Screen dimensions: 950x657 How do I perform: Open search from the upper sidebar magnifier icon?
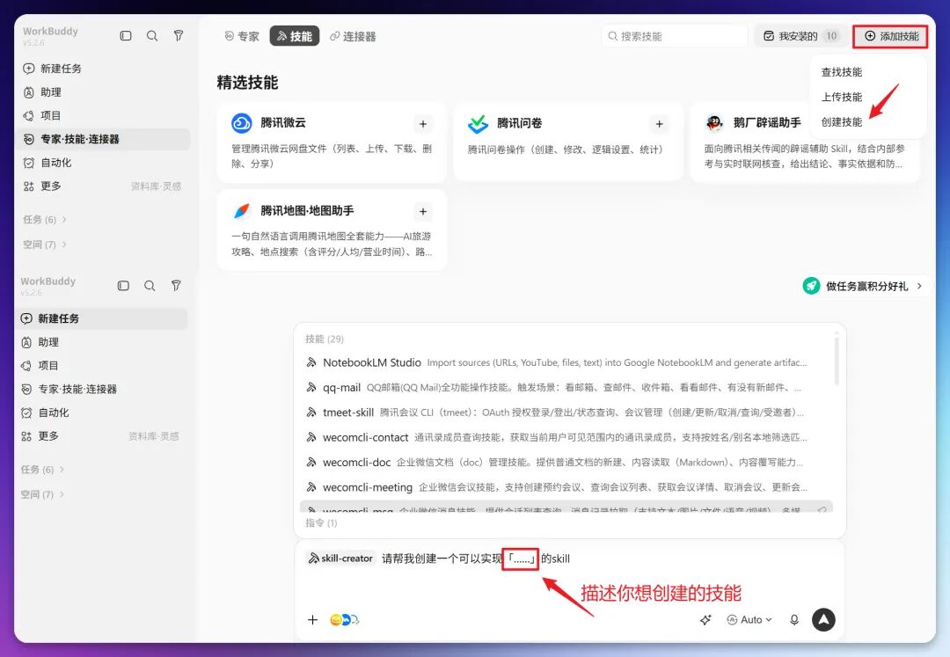point(152,36)
